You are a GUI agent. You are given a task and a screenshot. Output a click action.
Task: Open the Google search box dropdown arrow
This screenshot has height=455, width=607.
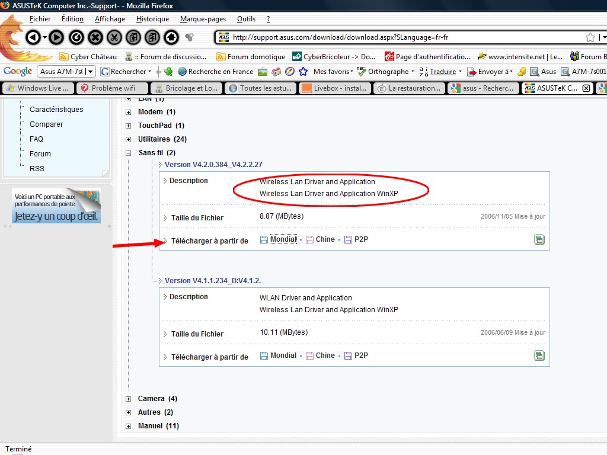pos(91,72)
